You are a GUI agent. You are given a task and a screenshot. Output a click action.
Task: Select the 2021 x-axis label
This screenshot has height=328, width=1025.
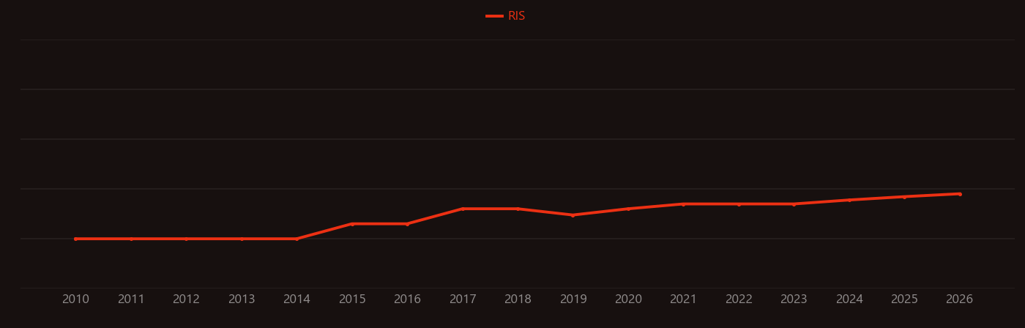684,299
